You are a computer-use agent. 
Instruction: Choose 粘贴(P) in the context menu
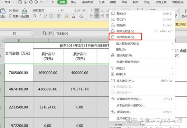tap(142, 25)
